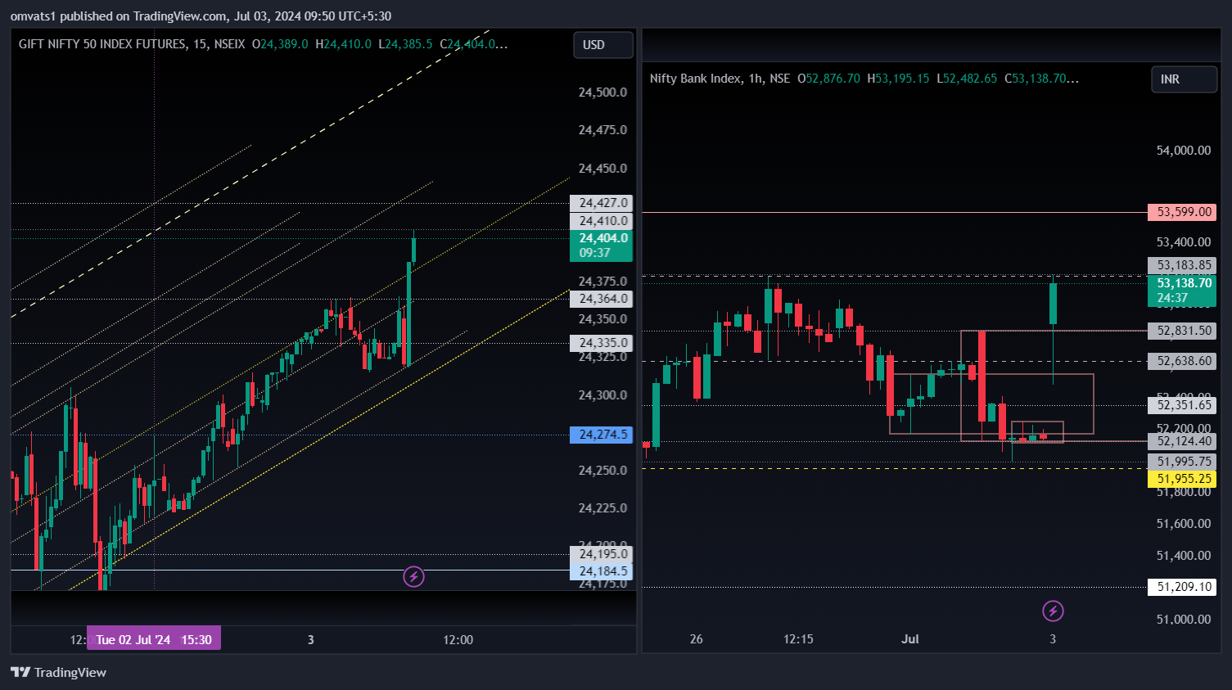Click the 53,183.85 price level label

[1182, 265]
